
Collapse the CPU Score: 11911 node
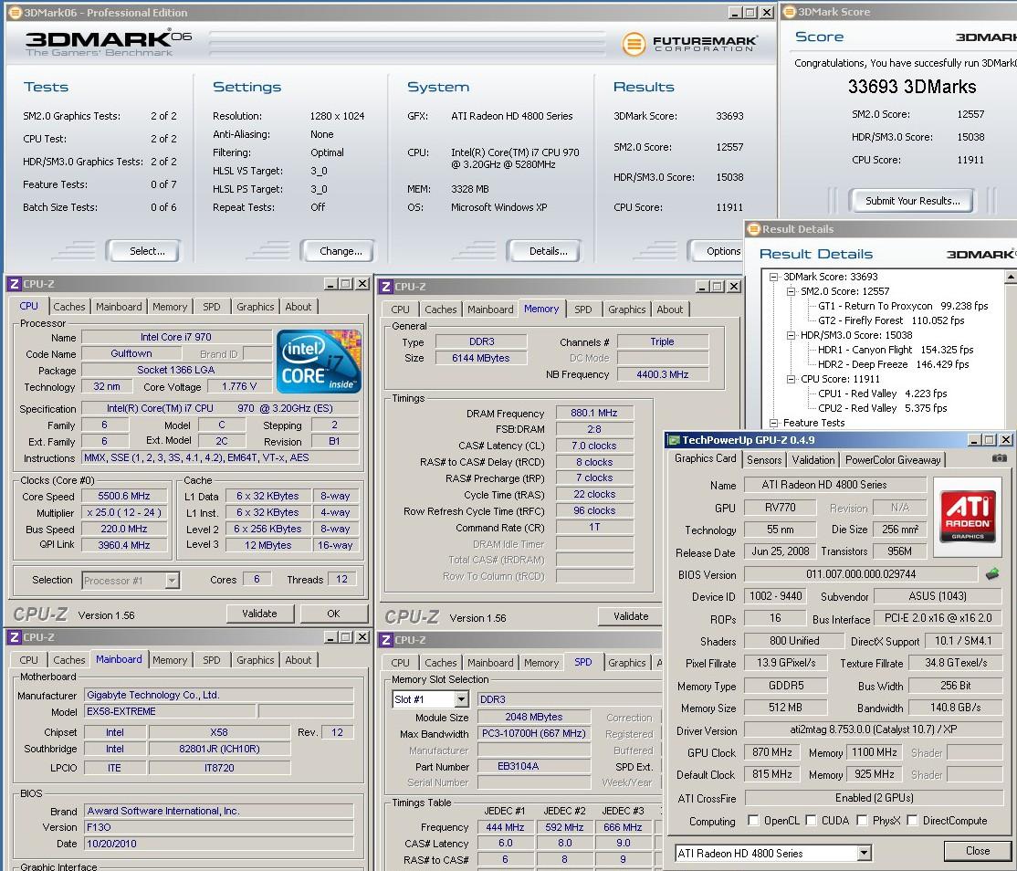pos(791,380)
